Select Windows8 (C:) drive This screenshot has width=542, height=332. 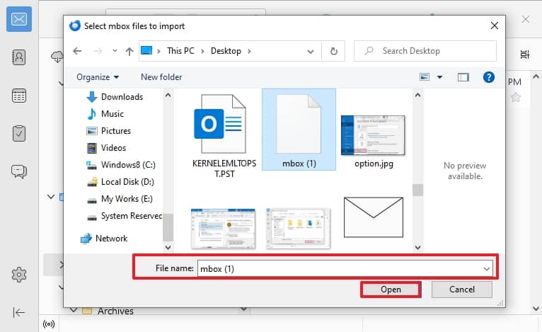click(x=120, y=165)
